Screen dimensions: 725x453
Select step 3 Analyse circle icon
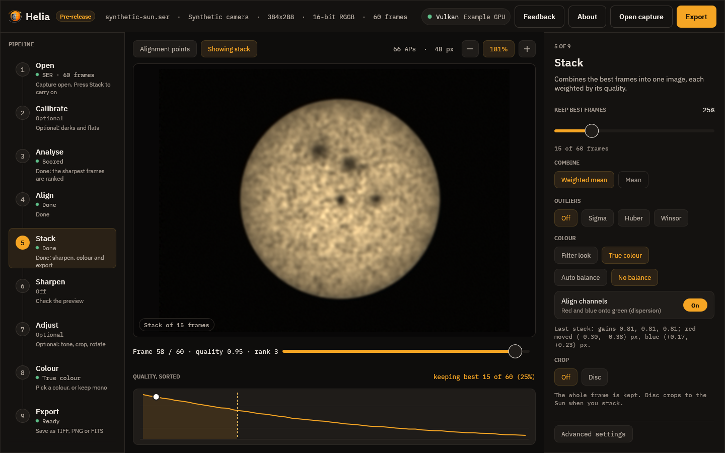tap(22, 156)
